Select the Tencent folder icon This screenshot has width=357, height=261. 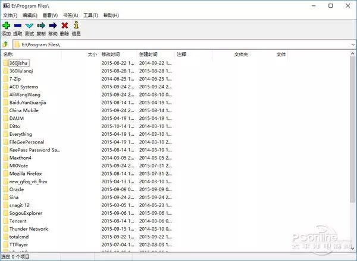pyautogui.click(x=6, y=221)
